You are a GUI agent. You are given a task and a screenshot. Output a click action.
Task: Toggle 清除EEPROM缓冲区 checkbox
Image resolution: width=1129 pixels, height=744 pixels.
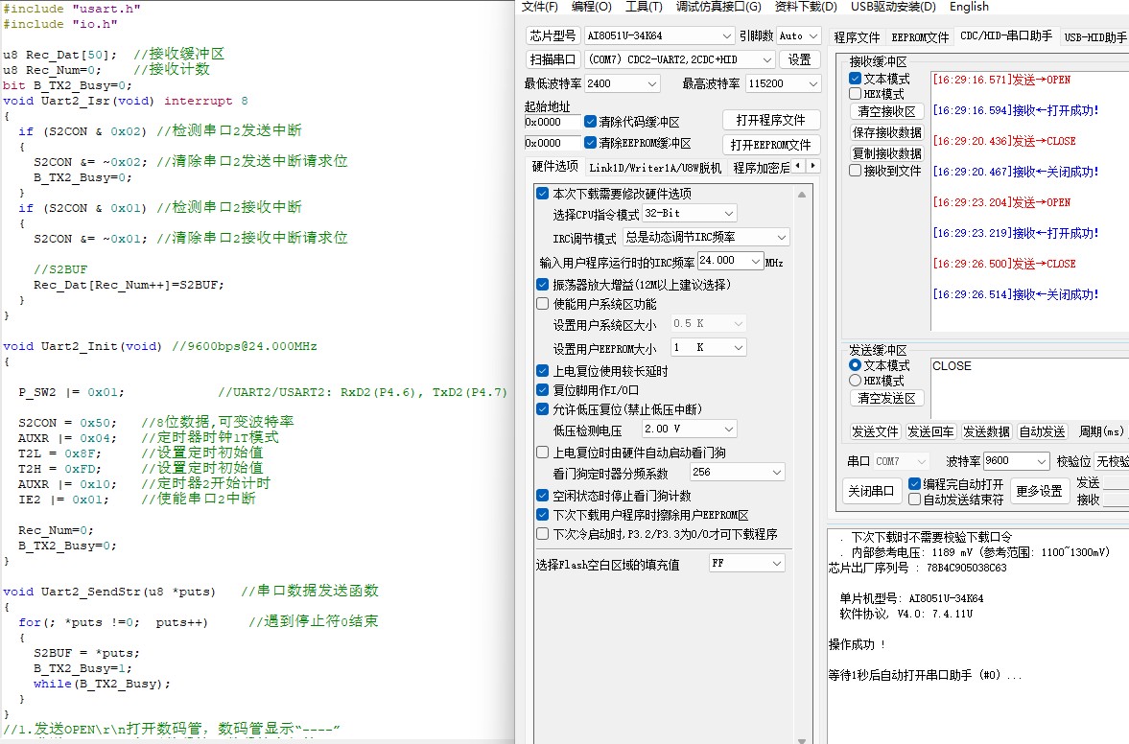pos(591,143)
